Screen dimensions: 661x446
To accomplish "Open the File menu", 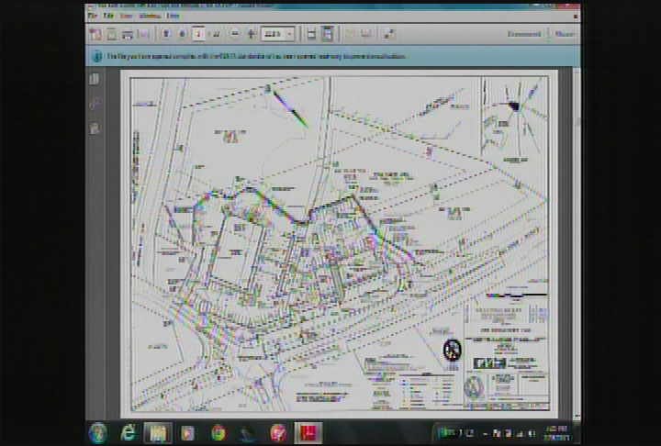I will tap(93, 16).
